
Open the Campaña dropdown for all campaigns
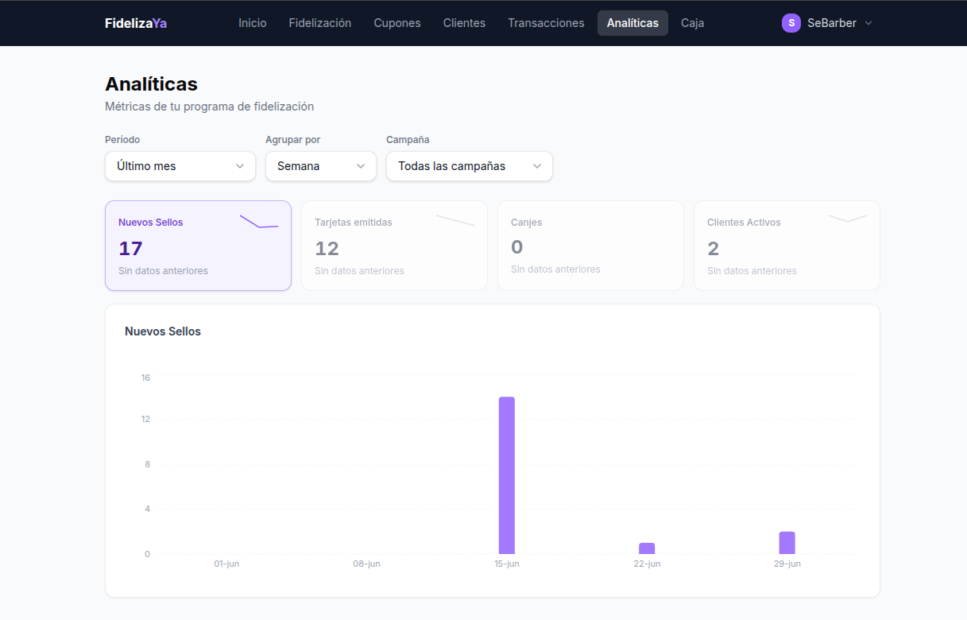pos(470,166)
